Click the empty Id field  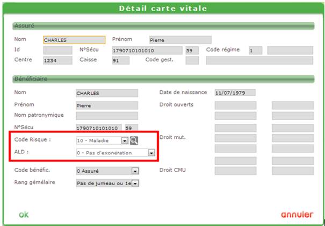point(57,51)
